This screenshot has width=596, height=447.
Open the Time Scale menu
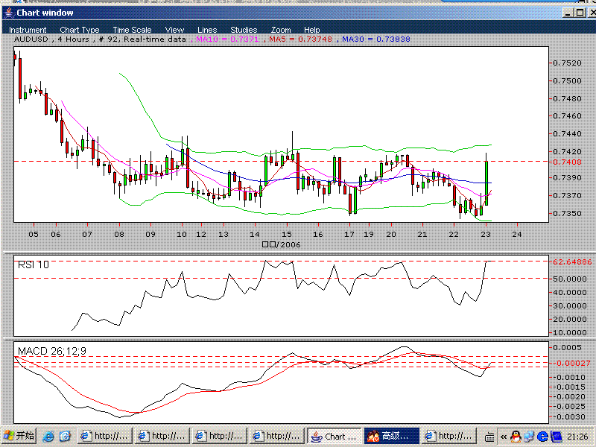pyautogui.click(x=132, y=30)
